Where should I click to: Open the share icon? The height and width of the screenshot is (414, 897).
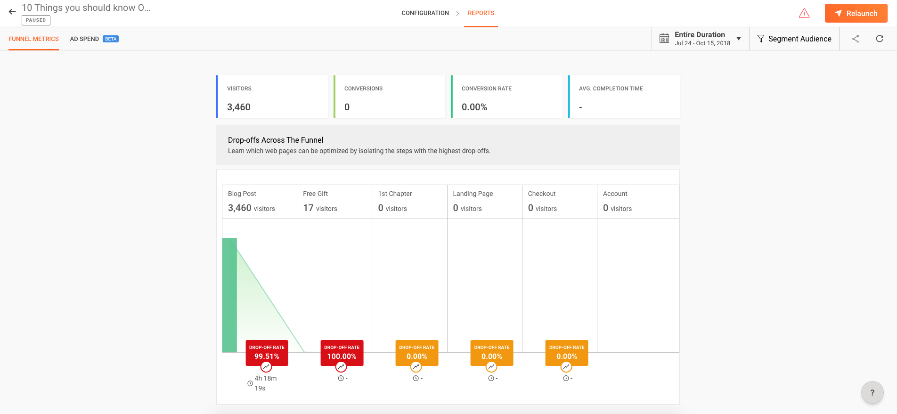tap(856, 39)
